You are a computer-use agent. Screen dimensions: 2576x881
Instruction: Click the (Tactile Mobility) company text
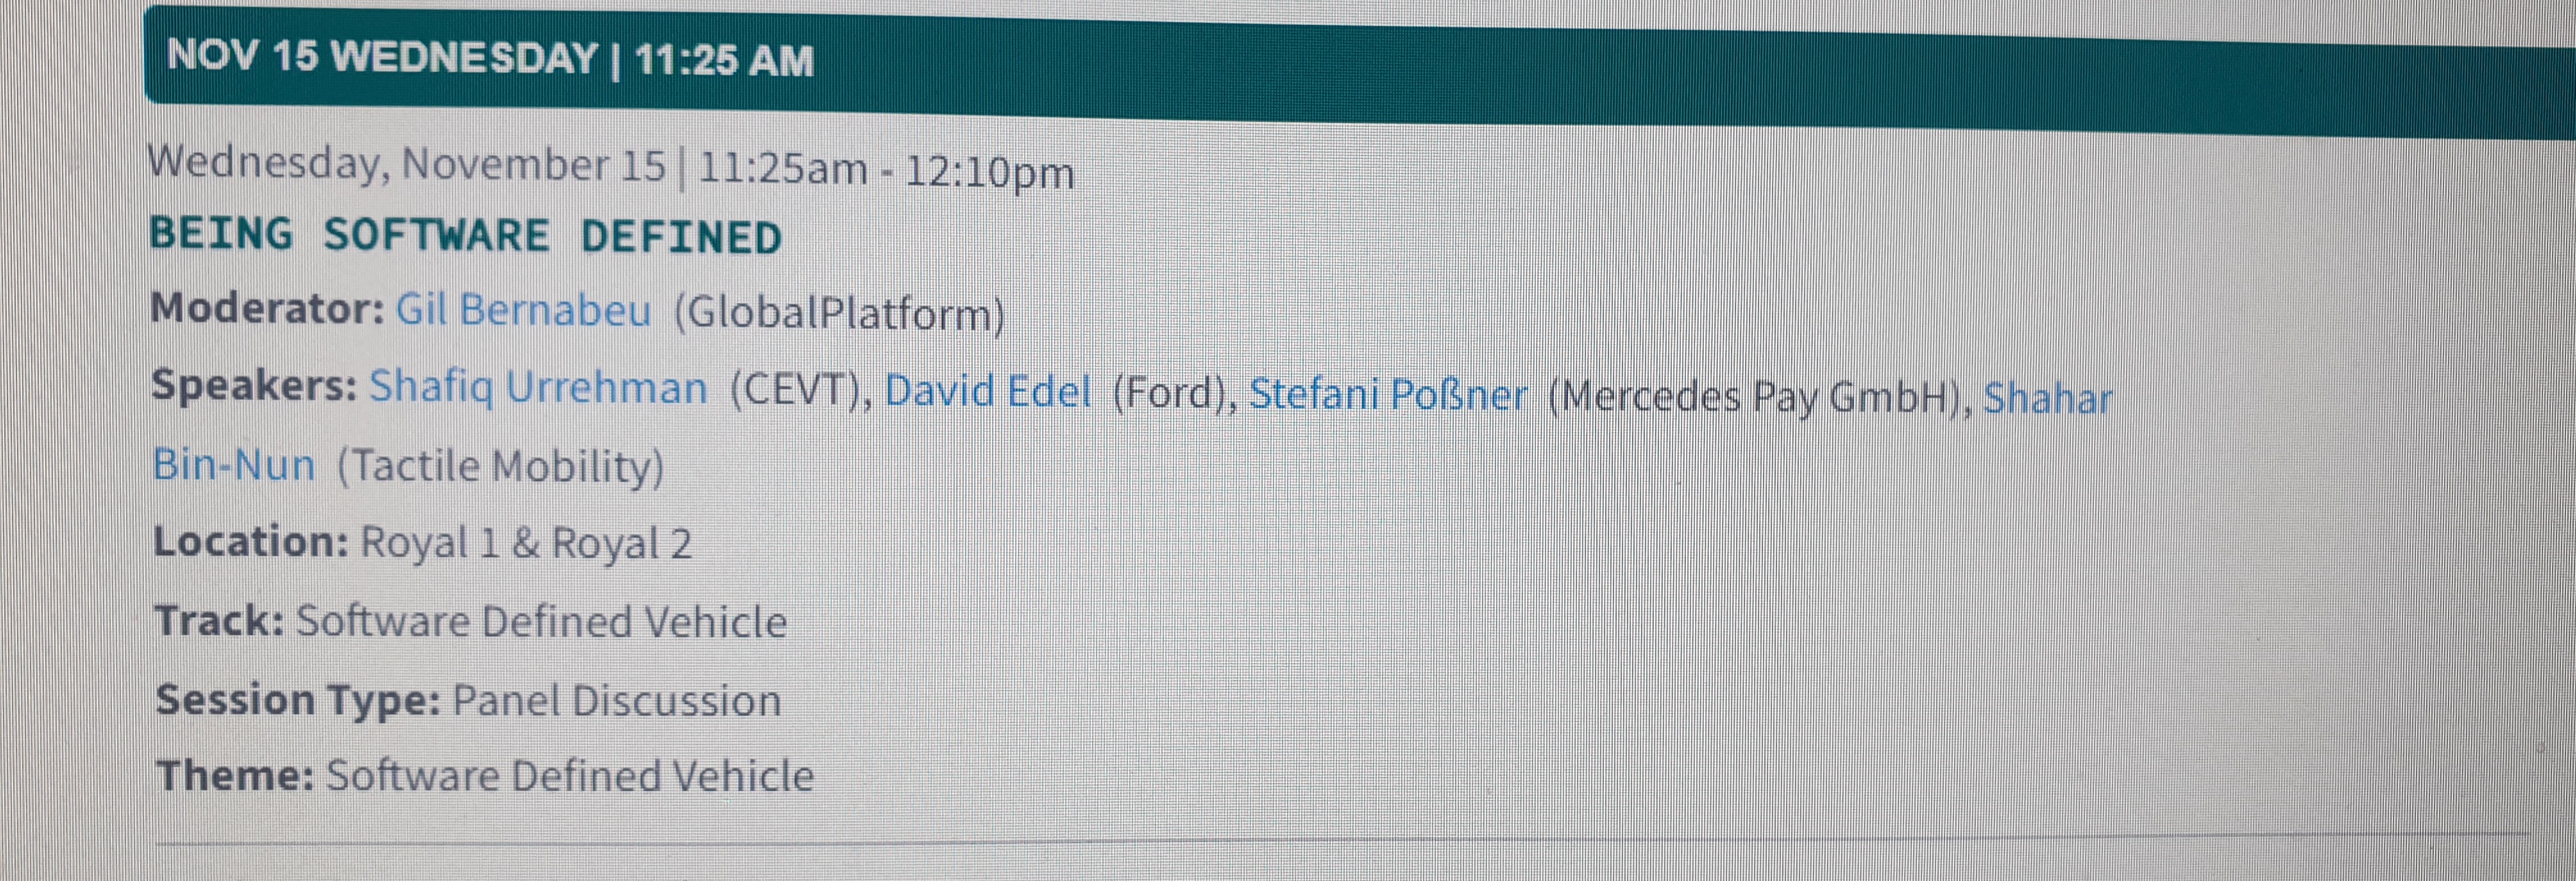point(500,467)
